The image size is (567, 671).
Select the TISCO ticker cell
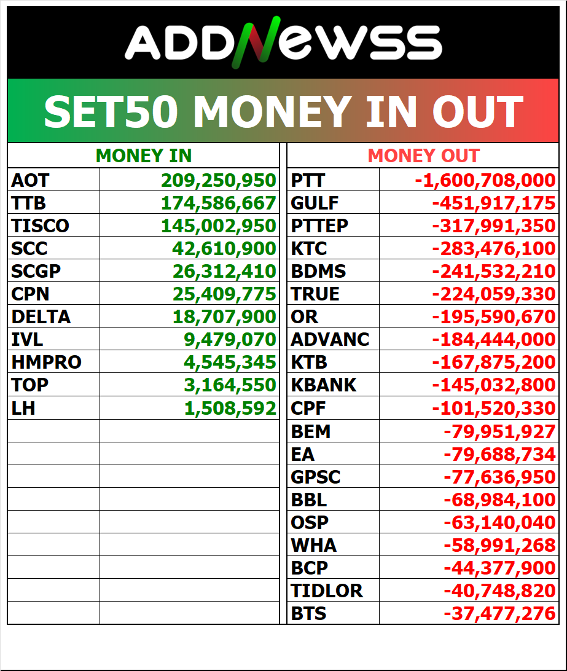pyautogui.click(x=40, y=226)
